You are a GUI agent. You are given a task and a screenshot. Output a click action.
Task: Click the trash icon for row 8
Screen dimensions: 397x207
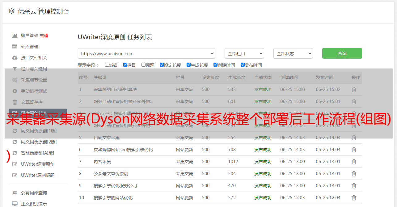click(x=354, y=174)
